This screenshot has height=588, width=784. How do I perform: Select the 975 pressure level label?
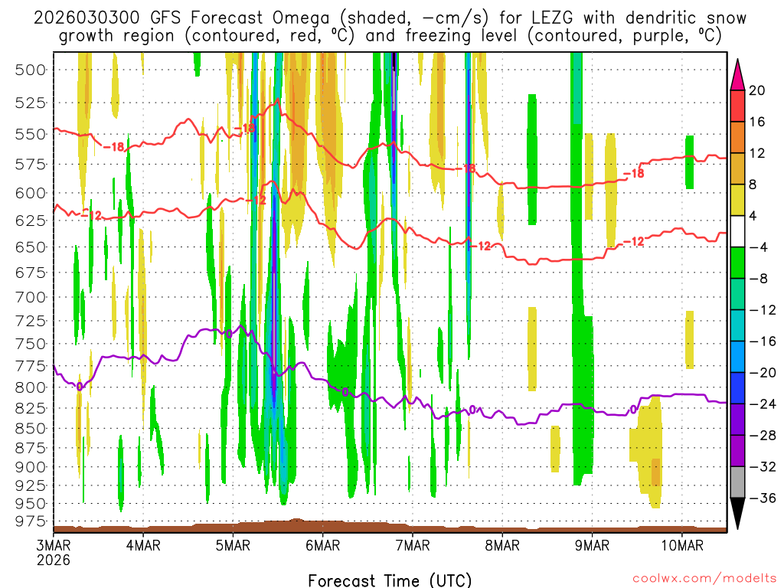(x=31, y=521)
